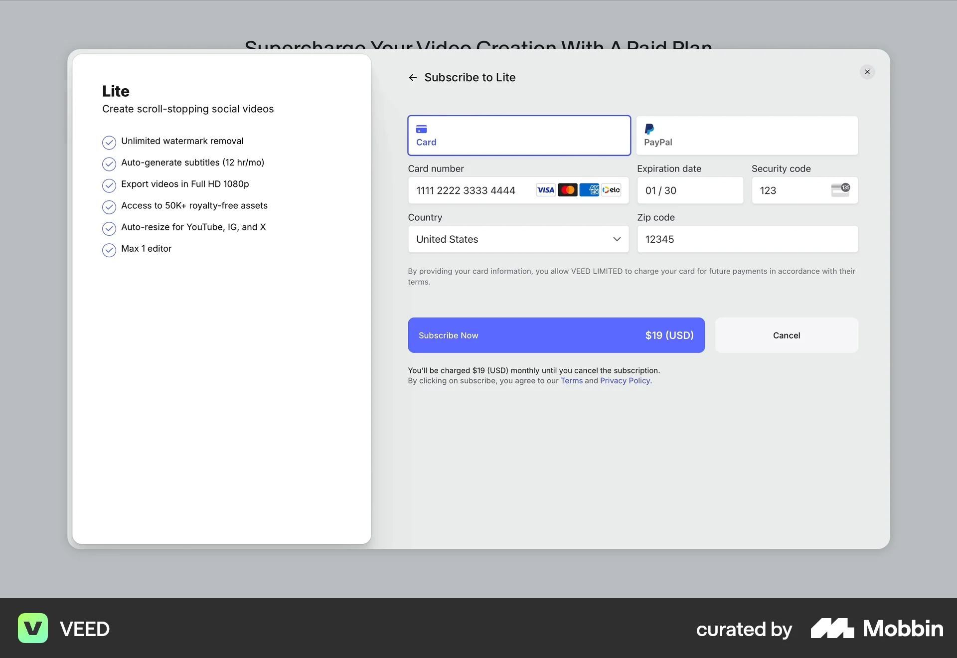Viewport: 957px width, 658px height.
Task: Click the American Express icon
Action: (x=590, y=190)
